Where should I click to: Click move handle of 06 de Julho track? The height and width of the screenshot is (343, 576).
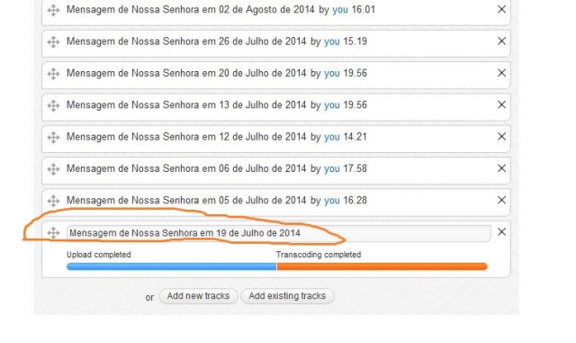pos(53,169)
